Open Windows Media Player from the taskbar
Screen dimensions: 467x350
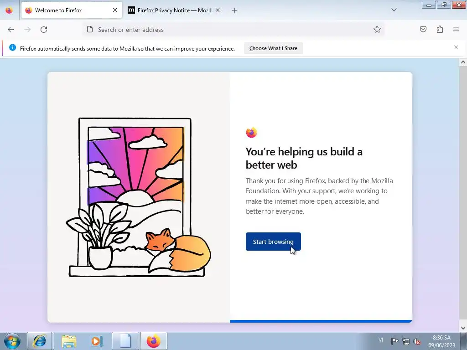coord(96,341)
